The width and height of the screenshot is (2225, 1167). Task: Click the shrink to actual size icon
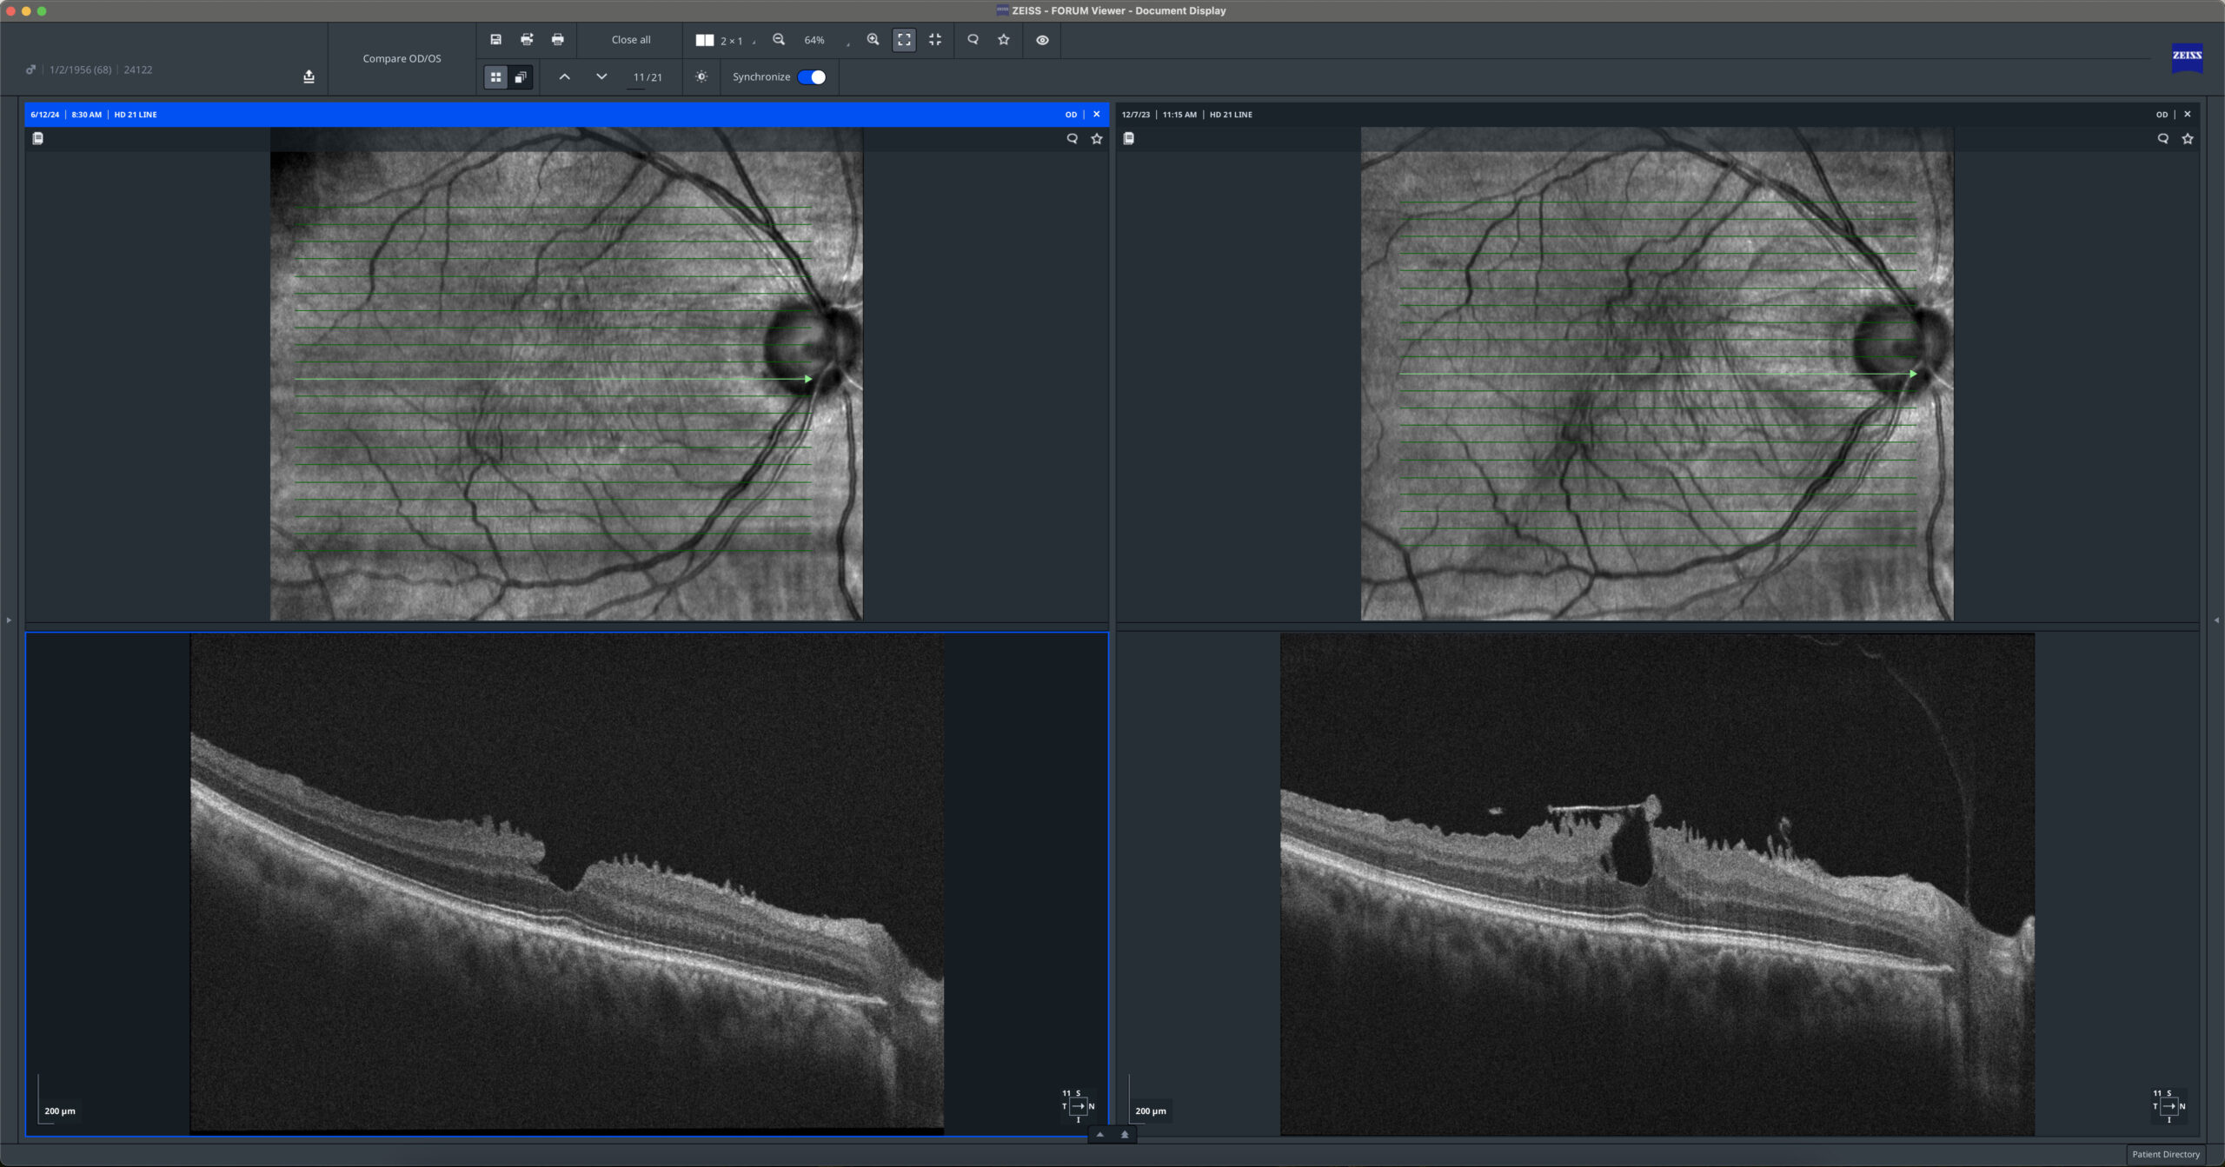pyautogui.click(x=935, y=40)
